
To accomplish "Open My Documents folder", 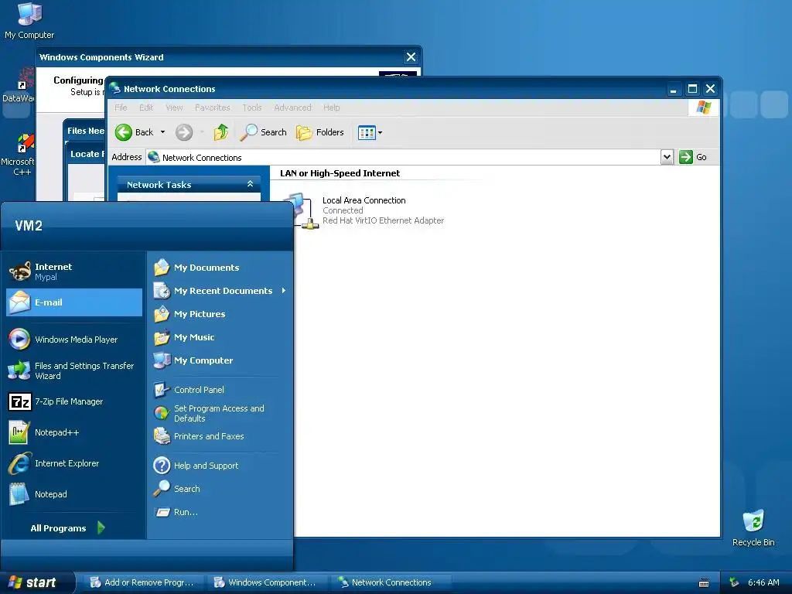I will (220, 267).
